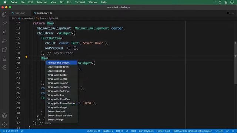Screen dimensions: 237x133
Task: Select the score.dart tab
Action: 41,13
